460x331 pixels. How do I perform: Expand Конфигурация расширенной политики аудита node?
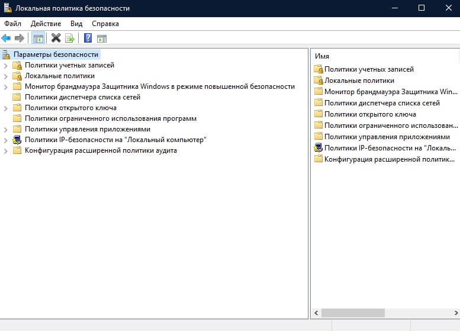5,151
